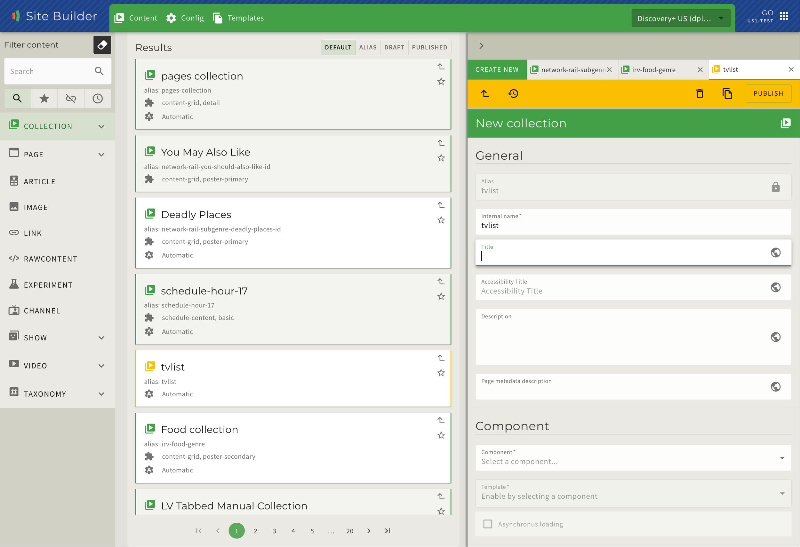The image size is (800, 547).
Task: Toggle the PUBLISHED results filter
Action: tap(429, 47)
